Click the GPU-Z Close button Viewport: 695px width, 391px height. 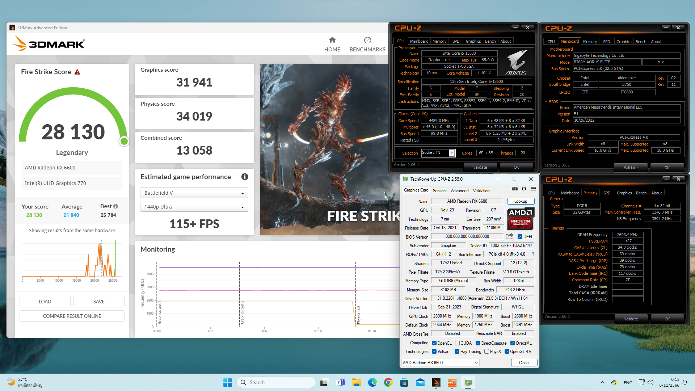tap(524, 362)
